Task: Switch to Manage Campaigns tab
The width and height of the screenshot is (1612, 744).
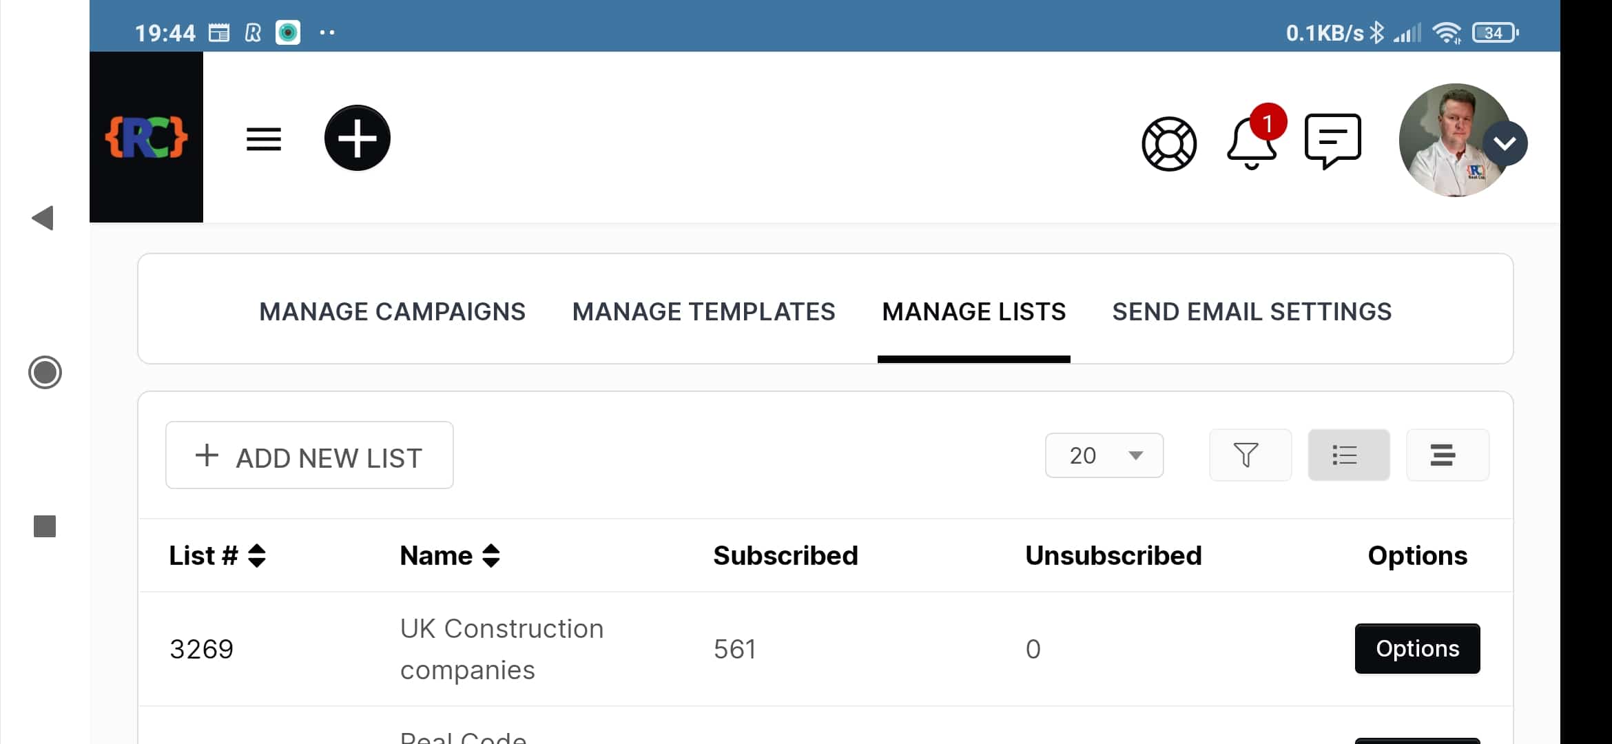Action: click(x=392, y=312)
